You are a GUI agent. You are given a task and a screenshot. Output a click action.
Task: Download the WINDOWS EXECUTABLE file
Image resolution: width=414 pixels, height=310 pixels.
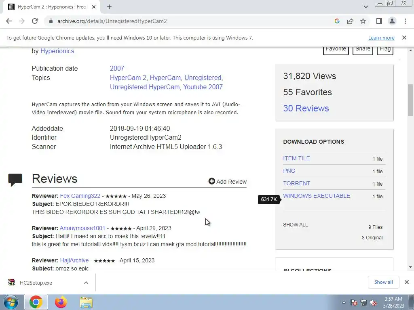317,196
